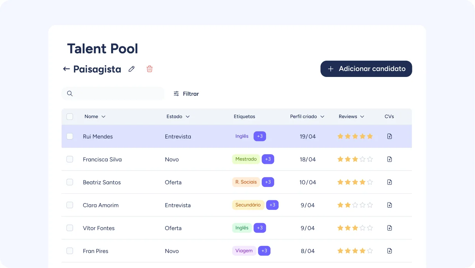This screenshot has height=268, width=475.
Task: Click Adicionar candidato button
Action: pyautogui.click(x=366, y=69)
